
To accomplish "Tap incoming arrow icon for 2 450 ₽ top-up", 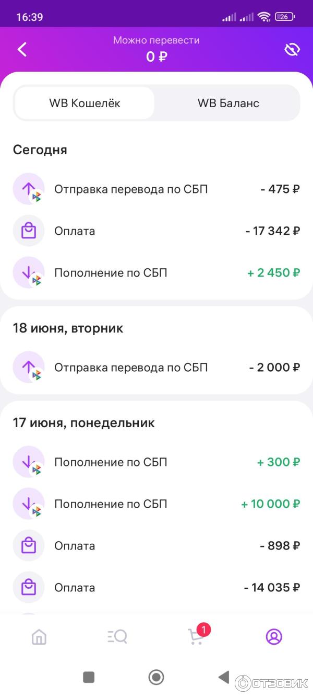I will [29, 272].
